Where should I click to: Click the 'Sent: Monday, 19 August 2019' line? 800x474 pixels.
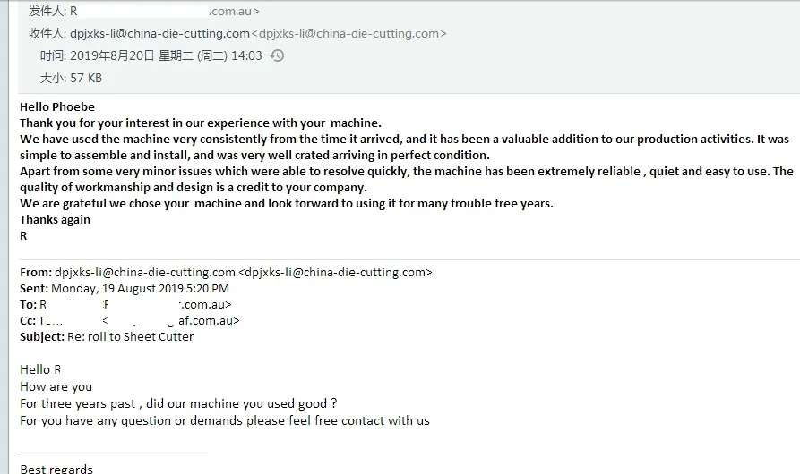(x=125, y=288)
